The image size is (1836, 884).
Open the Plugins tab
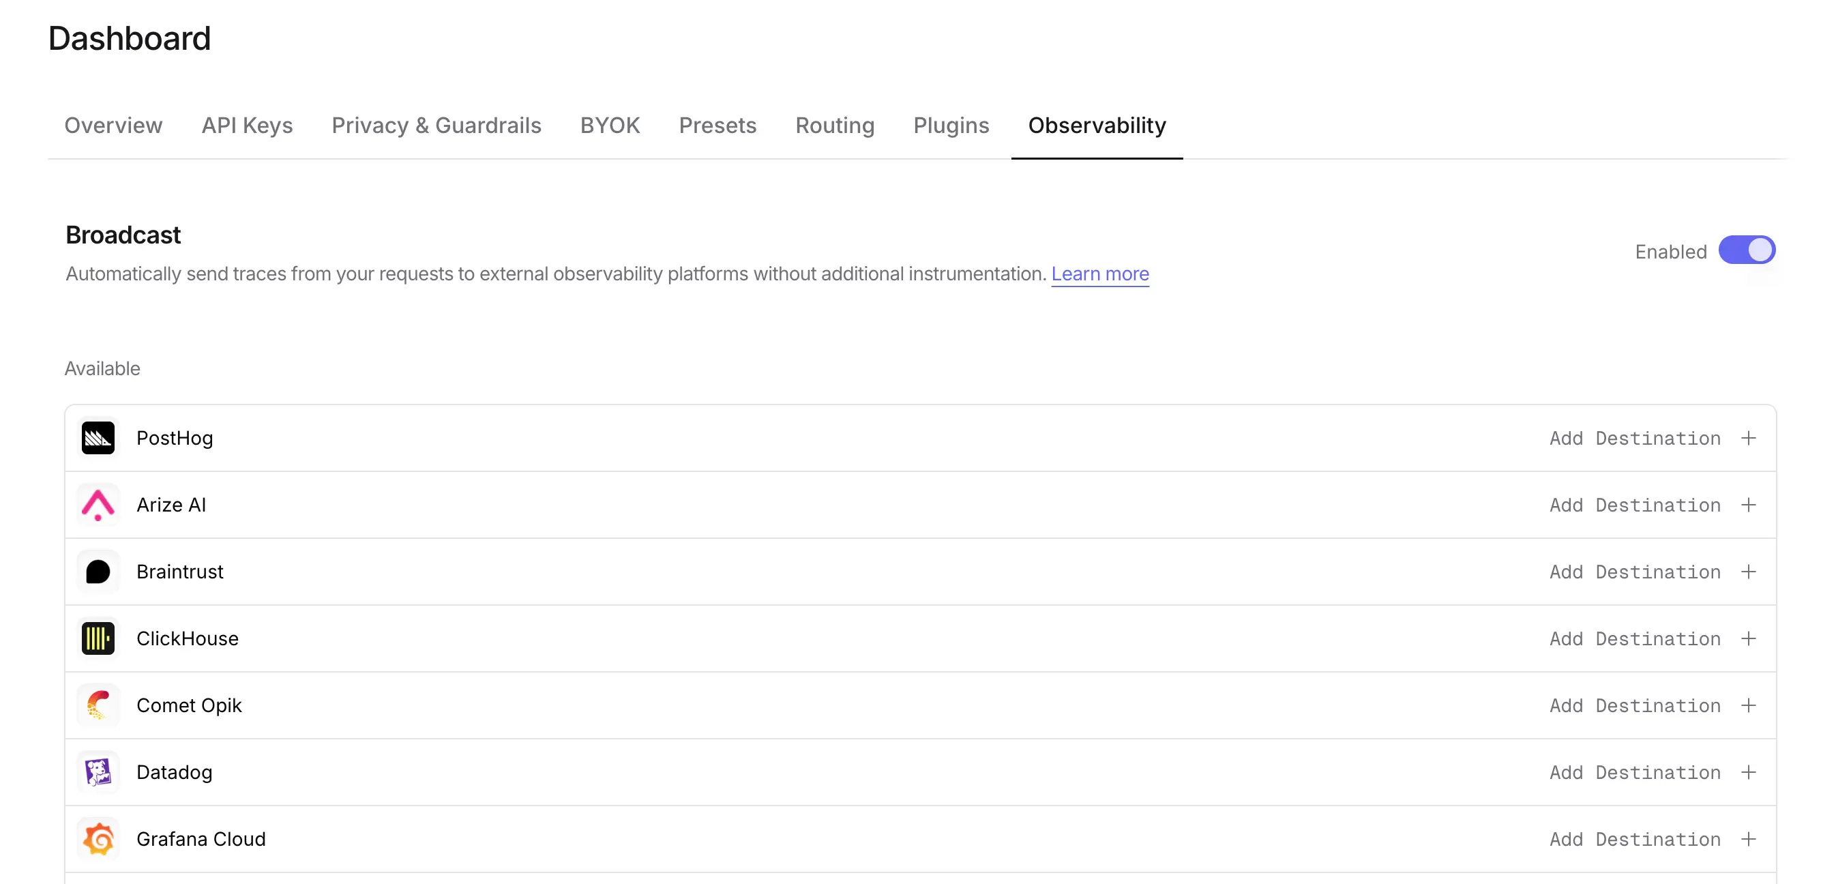[x=951, y=126]
